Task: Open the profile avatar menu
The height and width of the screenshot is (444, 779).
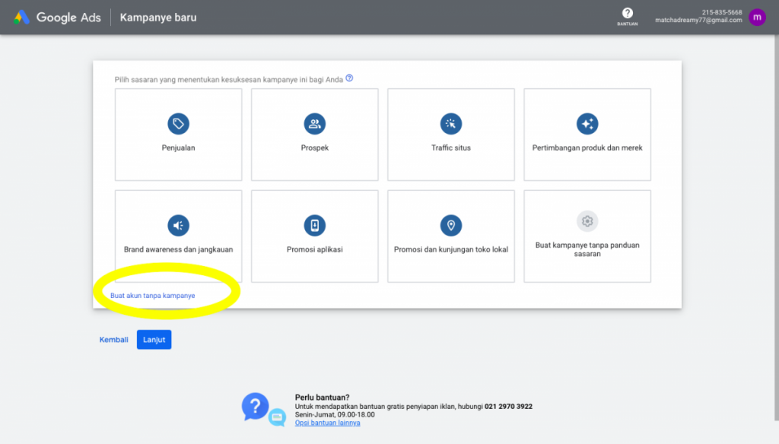Action: coord(756,17)
